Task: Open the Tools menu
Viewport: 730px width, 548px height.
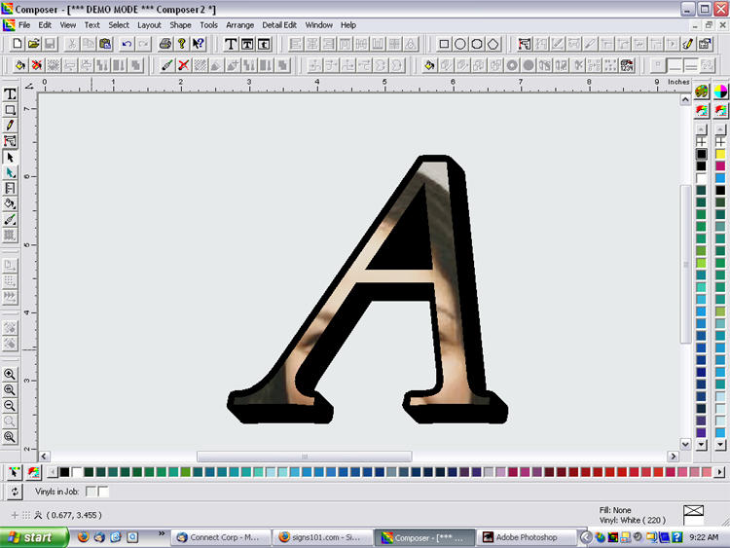Action: tap(208, 25)
